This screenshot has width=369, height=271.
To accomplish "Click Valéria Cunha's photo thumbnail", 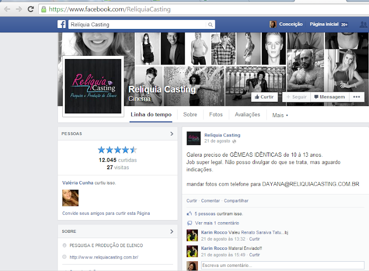I will click(71, 198).
